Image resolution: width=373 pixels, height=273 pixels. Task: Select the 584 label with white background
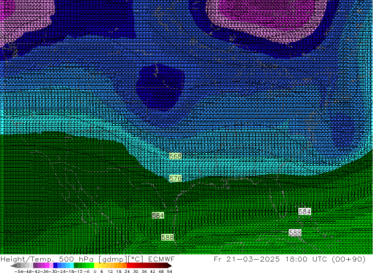pyautogui.click(x=304, y=212)
